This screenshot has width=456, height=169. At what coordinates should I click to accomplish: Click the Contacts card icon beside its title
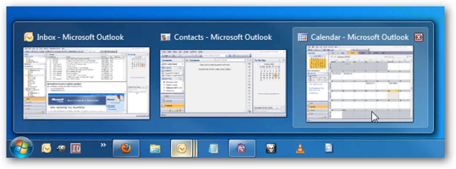[166, 37]
